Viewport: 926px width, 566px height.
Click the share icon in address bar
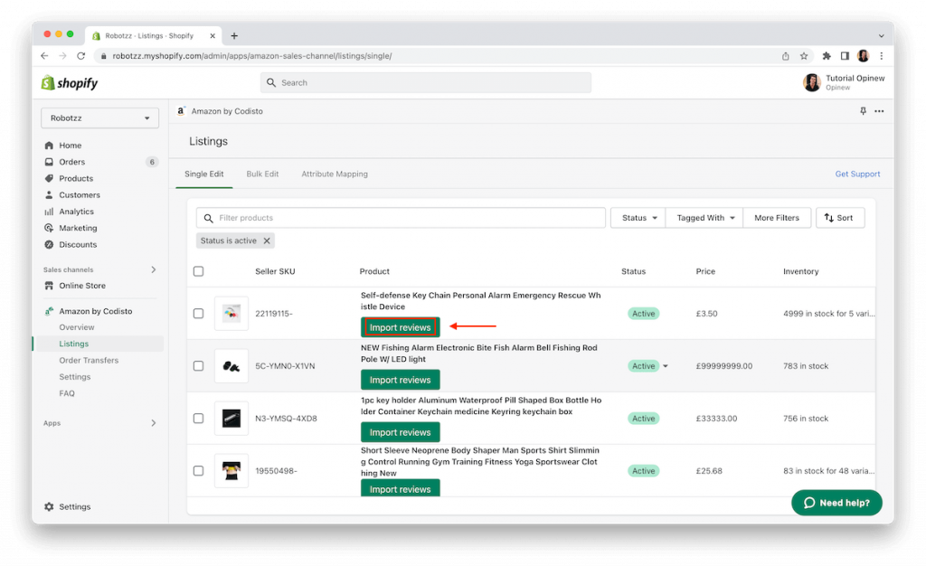pos(786,56)
